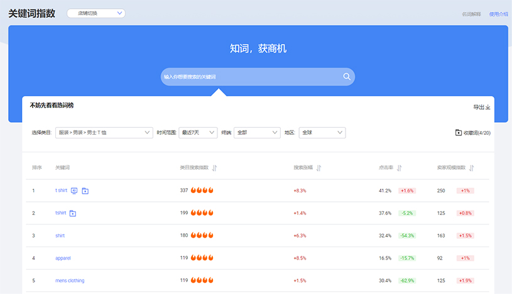Click the -54.3% click rate change badge

pos(407,236)
